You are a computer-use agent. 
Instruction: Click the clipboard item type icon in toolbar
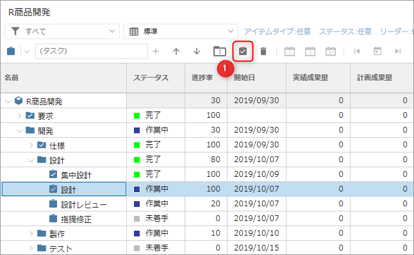[11, 51]
